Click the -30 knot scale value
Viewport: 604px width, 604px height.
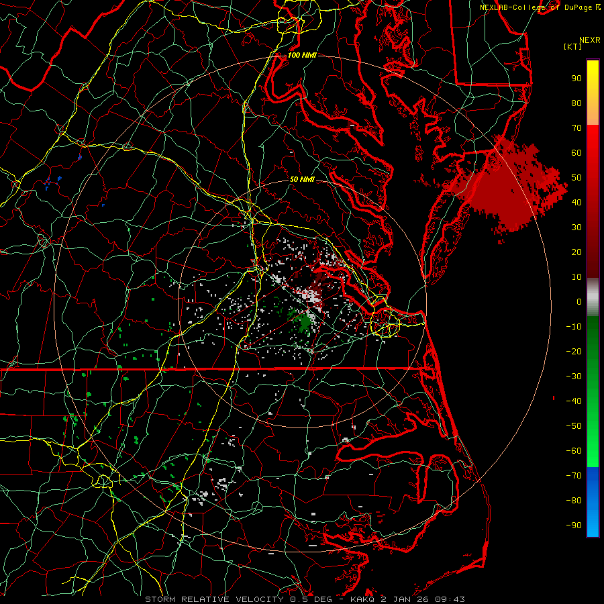[x=574, y=376]
